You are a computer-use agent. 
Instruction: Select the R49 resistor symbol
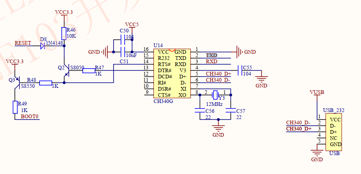point(15,107)
